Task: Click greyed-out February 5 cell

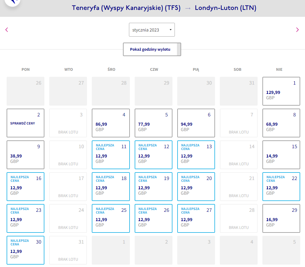Action: [281, 250]
